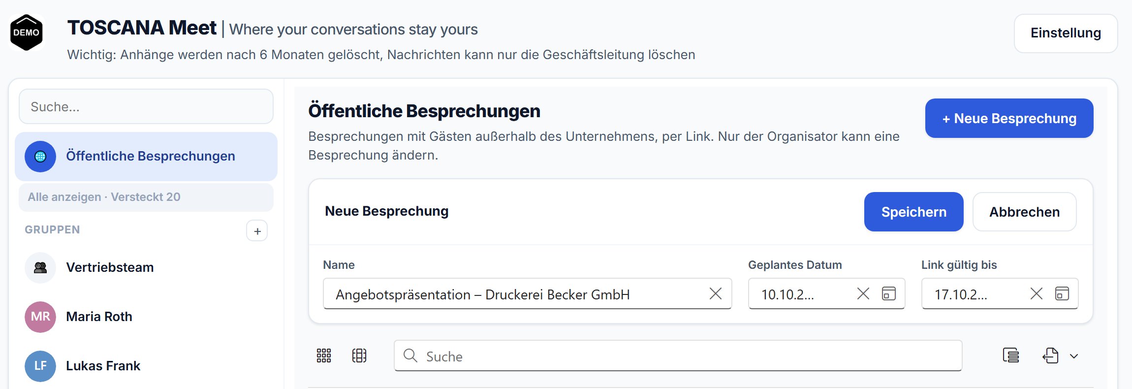Switch to grid tile view icon
This screenshot has height=389, width=1132.
(324, 356)
